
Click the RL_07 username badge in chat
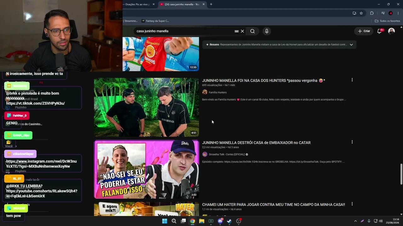click(14, 179)
